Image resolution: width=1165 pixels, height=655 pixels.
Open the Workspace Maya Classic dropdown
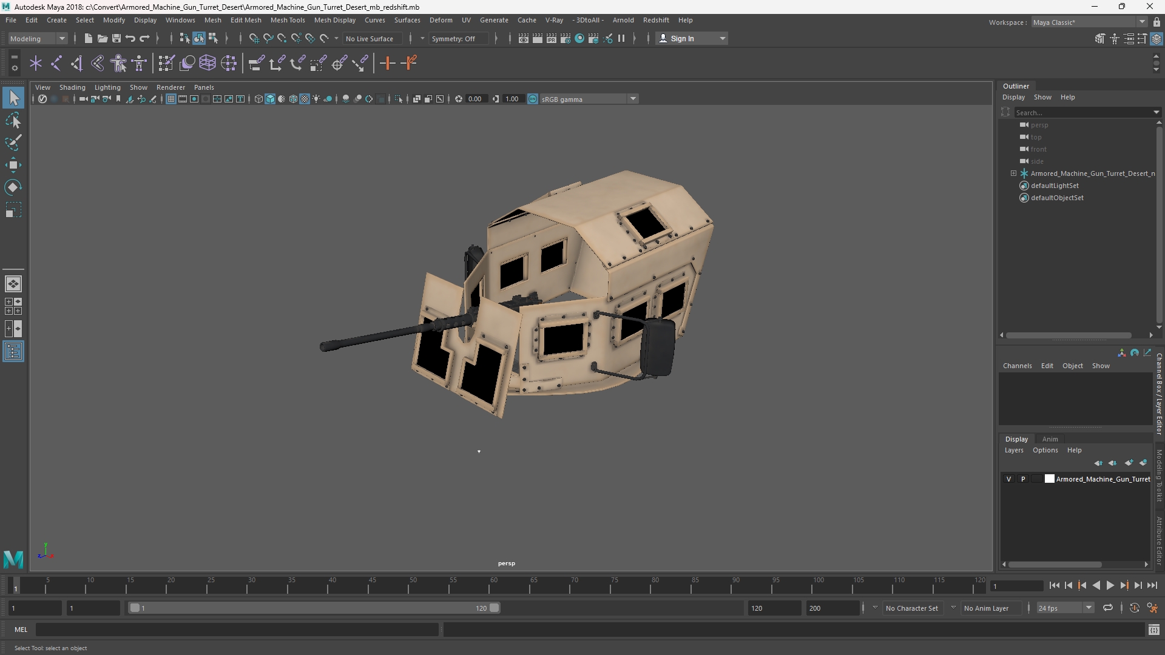[1089, 22]
